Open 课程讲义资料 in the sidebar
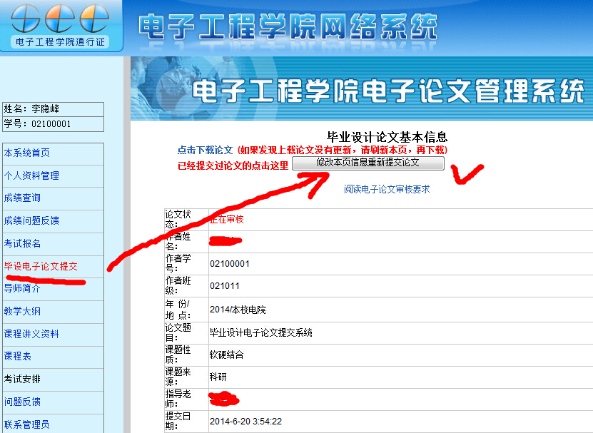The height and width of the screenshot is (433, 593). pos(31,334)
